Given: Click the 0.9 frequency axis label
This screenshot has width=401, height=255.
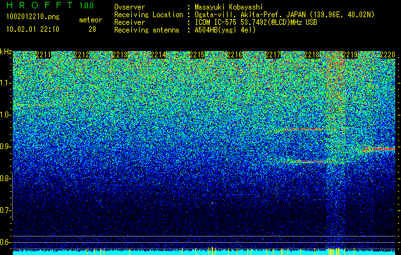Looking at the screenshot, I should (x=6, y=147).
